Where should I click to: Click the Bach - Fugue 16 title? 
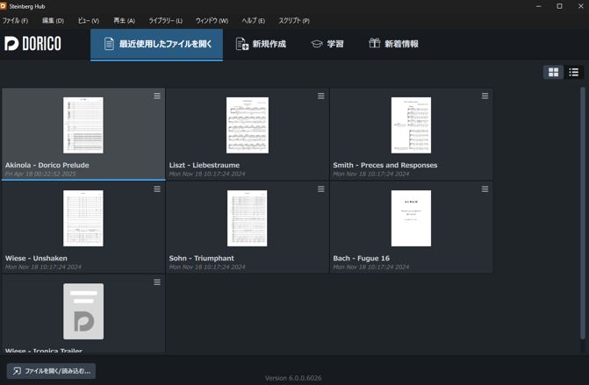[361, 258]
